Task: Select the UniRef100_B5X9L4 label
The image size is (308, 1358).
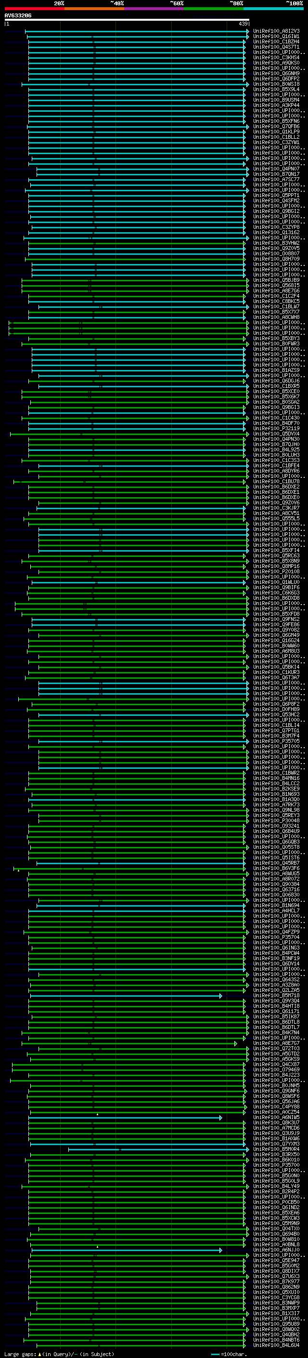Action: point(276,89)
